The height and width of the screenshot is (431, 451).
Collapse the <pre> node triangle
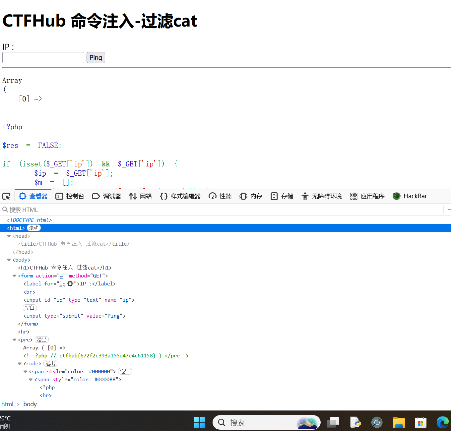(x=14, y=340)
